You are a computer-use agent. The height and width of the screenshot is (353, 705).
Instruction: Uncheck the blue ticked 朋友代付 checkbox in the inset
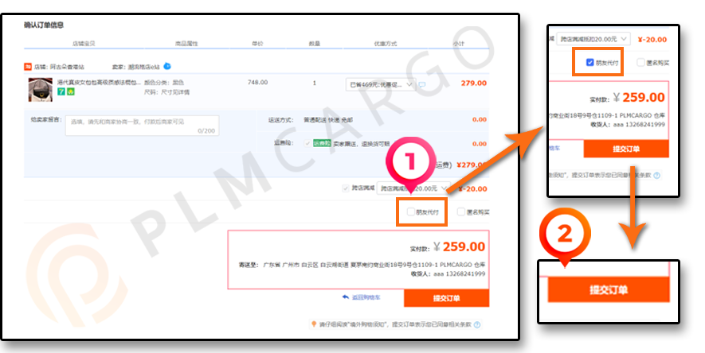pyautogui.click(x=590, y=62)
